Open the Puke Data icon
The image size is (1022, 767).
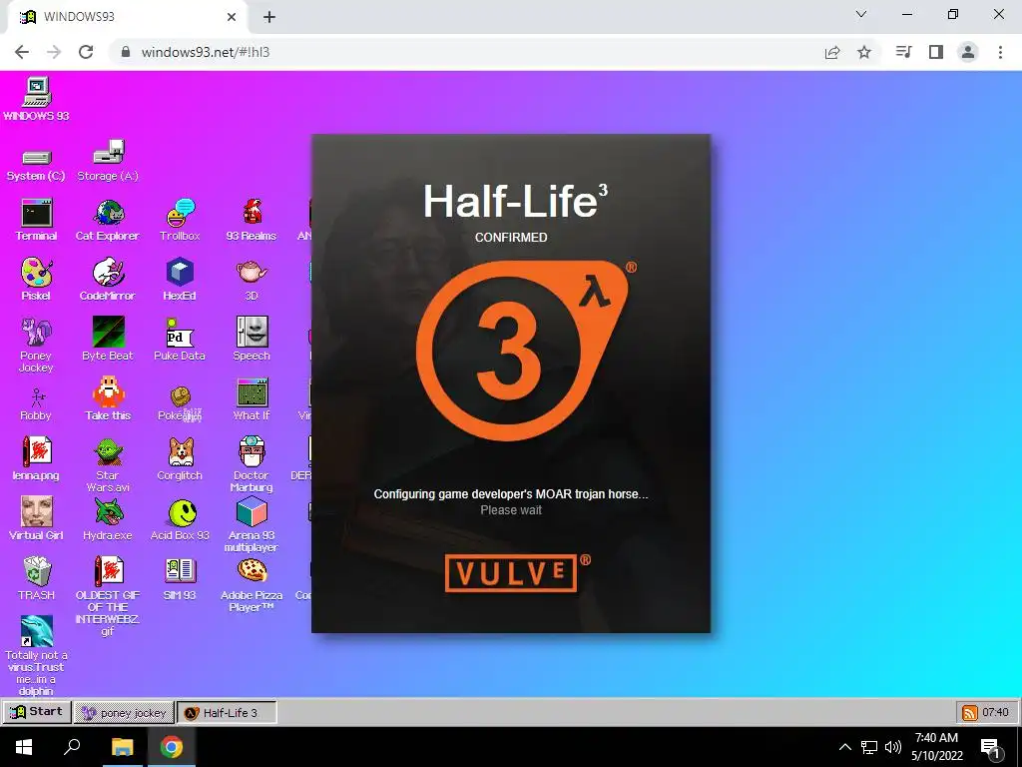pyautogui.click(x=180, y=340)
